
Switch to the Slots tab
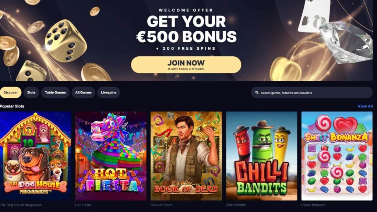tap(31, 92)
